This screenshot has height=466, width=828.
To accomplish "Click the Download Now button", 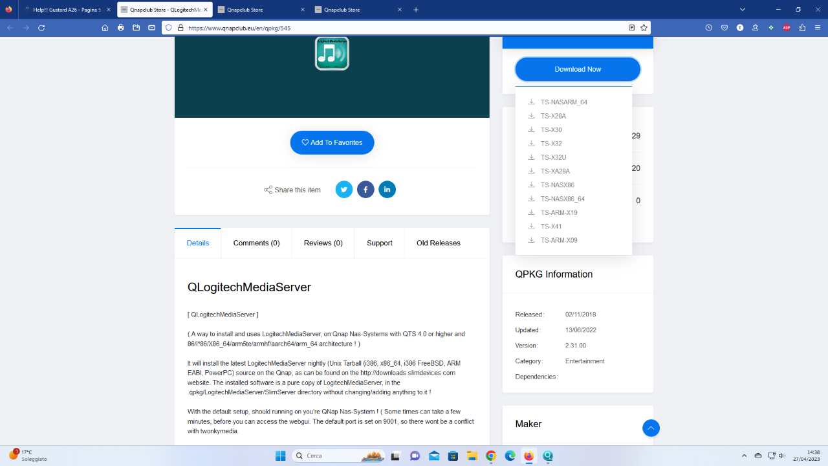I will pos(578,69).
